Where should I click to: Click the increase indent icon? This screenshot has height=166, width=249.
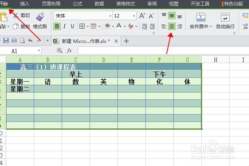tap(152, 26)
